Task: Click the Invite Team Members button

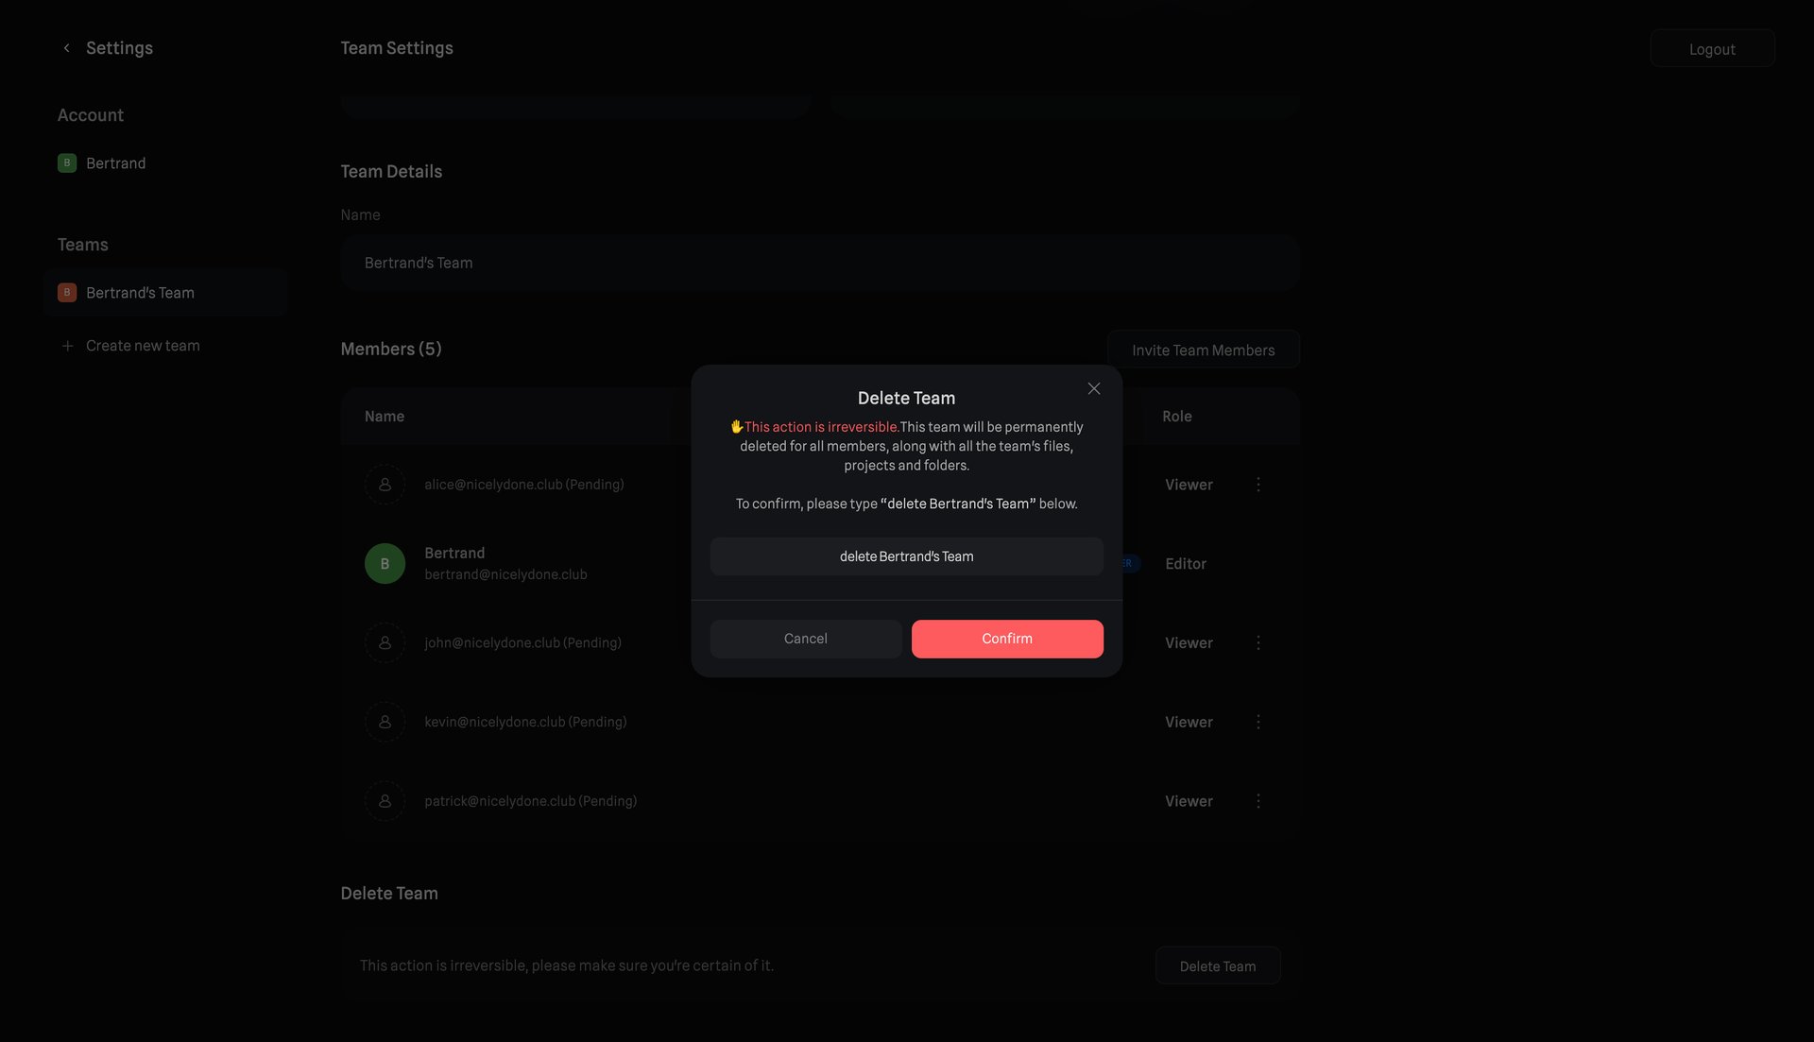Action: click(x=1204, y=350)
